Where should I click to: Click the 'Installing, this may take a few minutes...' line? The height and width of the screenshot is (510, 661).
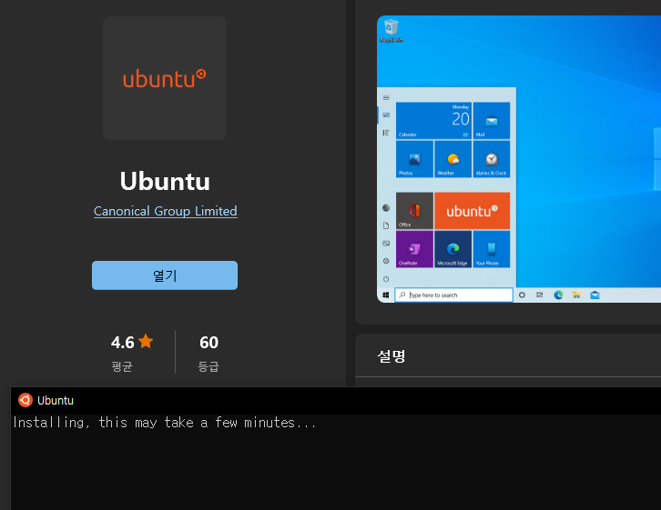click(165, 423)
